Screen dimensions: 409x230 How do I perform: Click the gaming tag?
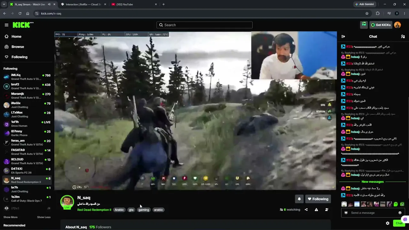coord(144,210)
